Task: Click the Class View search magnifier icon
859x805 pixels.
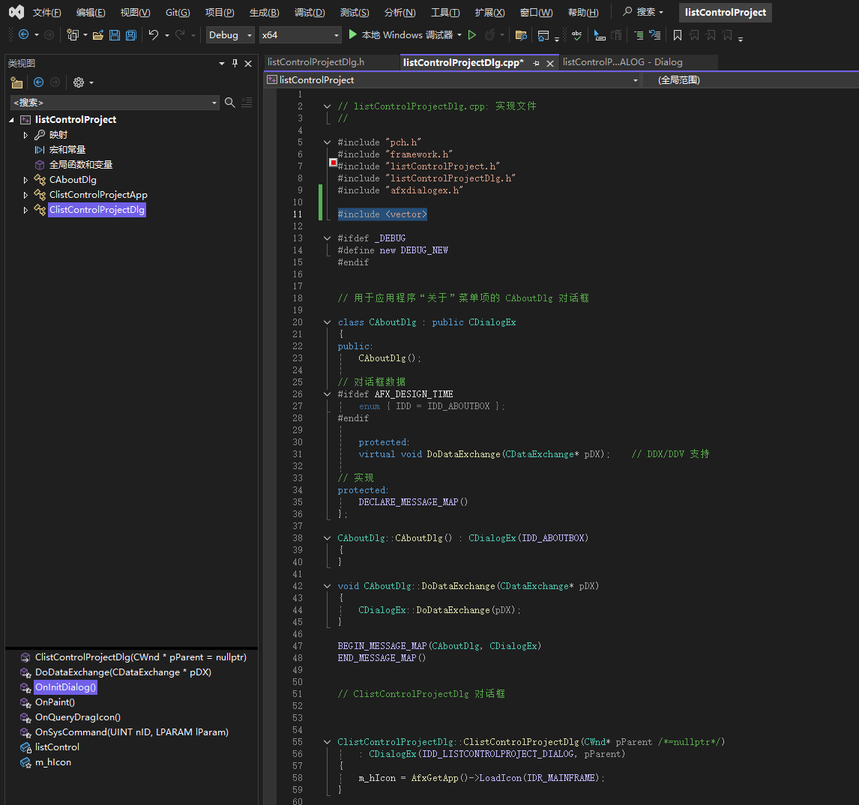Action: [x=230, y=103]
